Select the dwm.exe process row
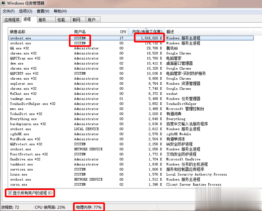262x211 pixels. pos(131,63)
